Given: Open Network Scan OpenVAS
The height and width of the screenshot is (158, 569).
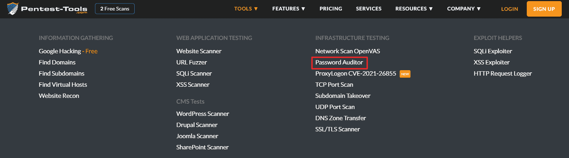Looking at the screenshot, I should (x=347, y=51).
